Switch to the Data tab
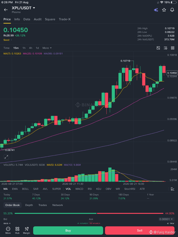Viewport: 178px width, 237px height. [27, 19]
